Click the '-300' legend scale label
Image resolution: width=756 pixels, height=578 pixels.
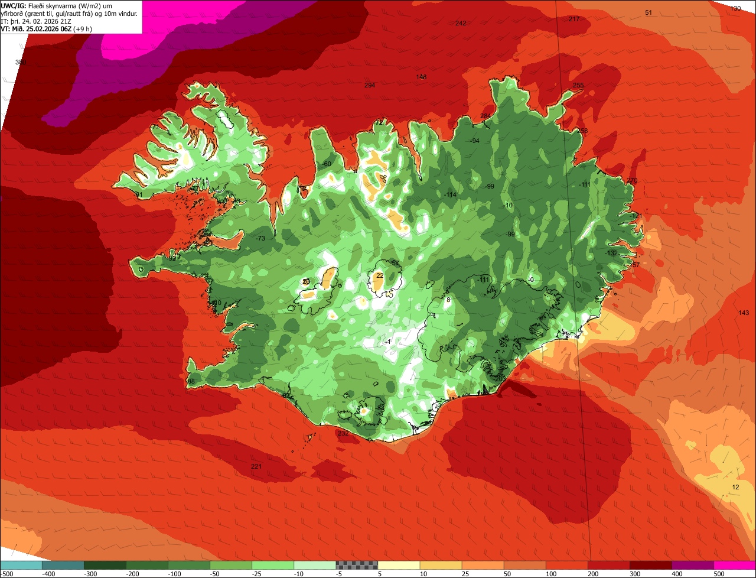click(x=90, y=573)
